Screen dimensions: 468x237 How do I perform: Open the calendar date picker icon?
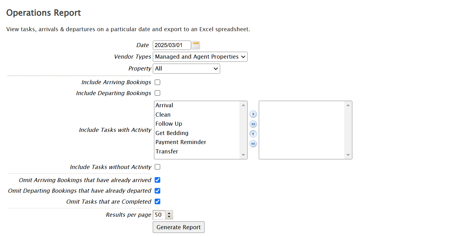pyautogui.click(x=195, y=45)
